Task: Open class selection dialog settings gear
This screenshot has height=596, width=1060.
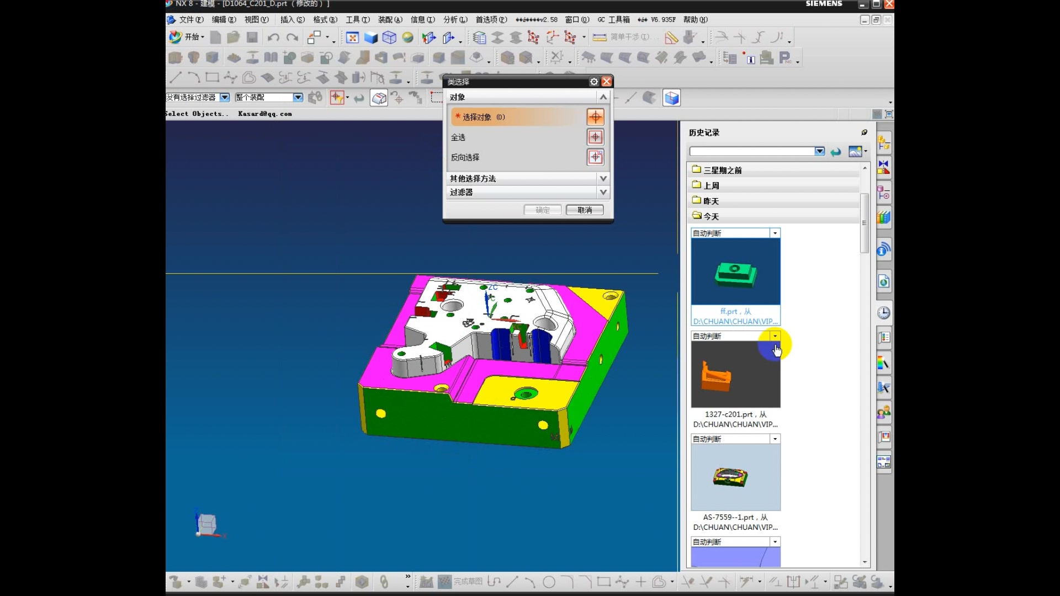Action: tap(593, 82)
